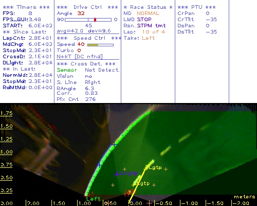This screenshot has height=206, width=257.
Task: Click the Vision no status value
Action: (88, 76)
